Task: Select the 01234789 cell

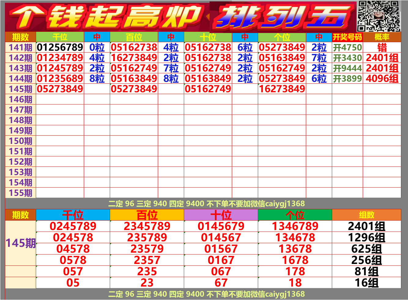Action: [60, 58]
